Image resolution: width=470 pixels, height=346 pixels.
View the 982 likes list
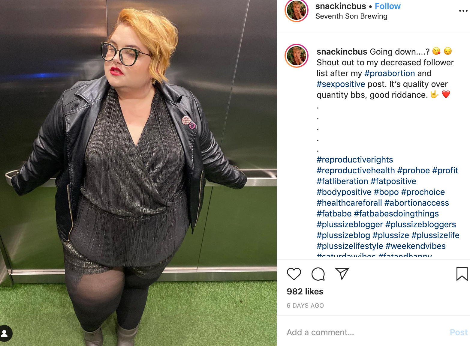pos(305,291)
